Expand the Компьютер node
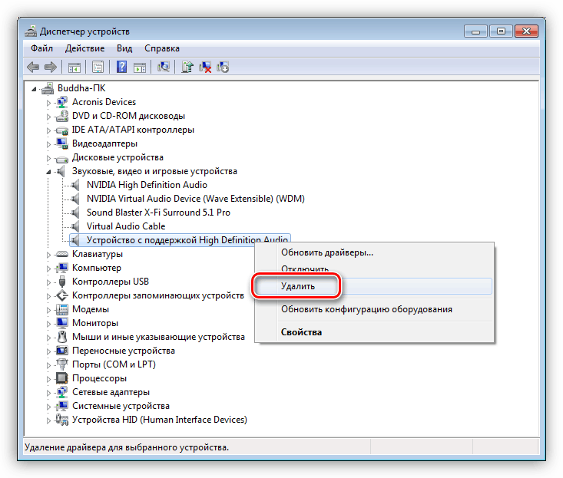This screenshot has width=563, height=478. tap(48, 269)
